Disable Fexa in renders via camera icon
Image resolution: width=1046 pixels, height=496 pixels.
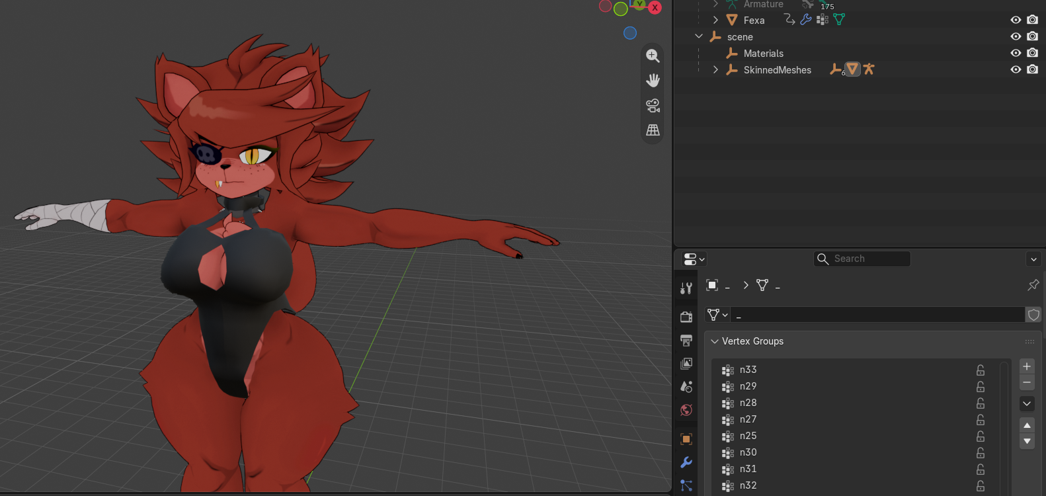tap(1032, 20)
